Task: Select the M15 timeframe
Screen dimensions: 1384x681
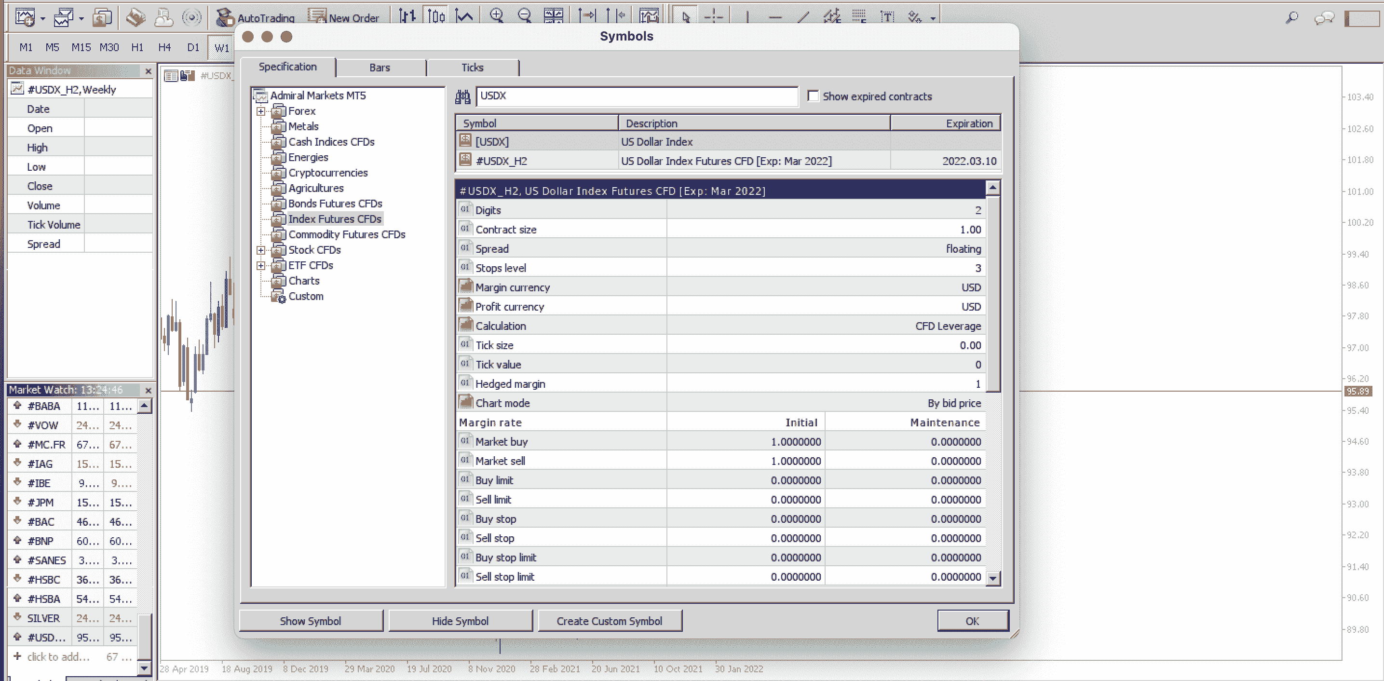Action: [81, 47]
